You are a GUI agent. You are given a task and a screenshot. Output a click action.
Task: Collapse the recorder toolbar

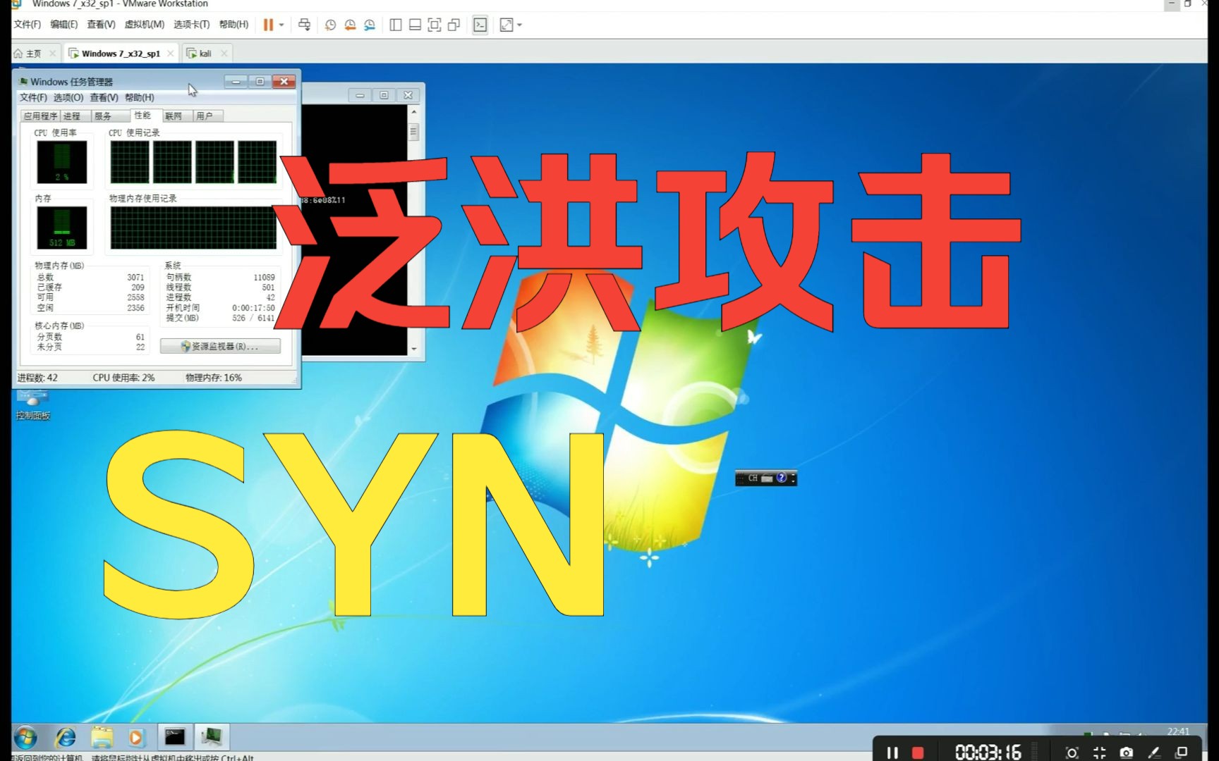tap(1099, 753)
